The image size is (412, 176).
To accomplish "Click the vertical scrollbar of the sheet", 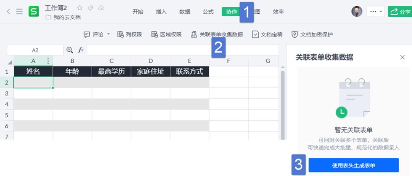I will tap(282, 105).
